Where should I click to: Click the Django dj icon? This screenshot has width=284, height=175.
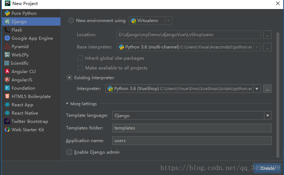tap(7, 22)
